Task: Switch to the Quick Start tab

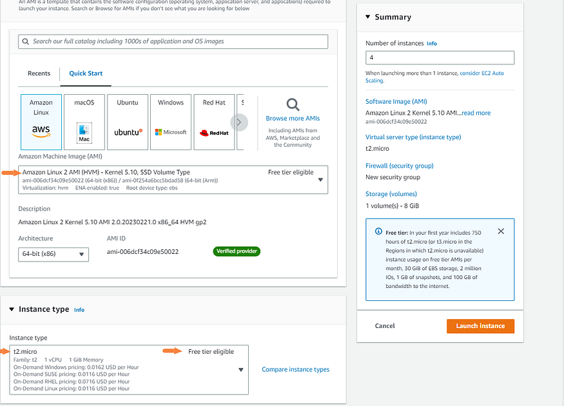Action: pos(86,73)
